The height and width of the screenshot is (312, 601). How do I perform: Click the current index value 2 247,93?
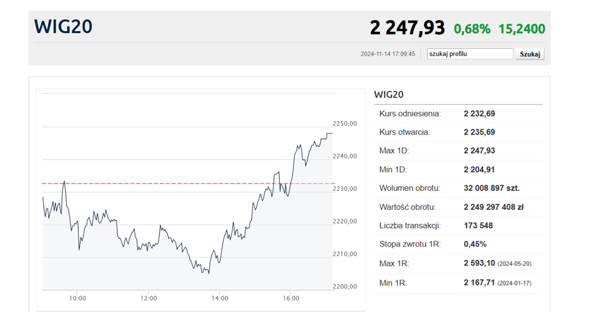coord(407,28)
